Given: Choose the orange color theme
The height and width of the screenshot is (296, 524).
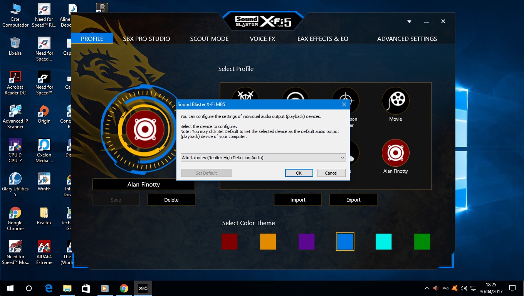Looking at the screenshot, I should pyautogui.click(x=268, y=242).
